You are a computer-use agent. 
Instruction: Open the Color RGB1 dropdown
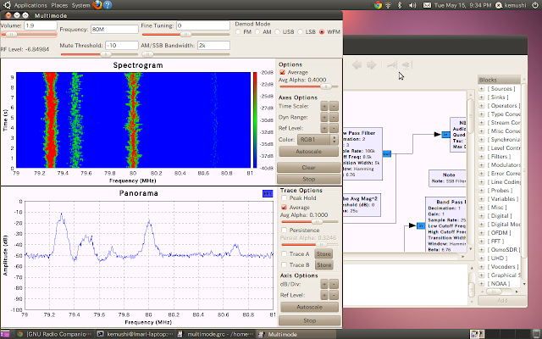pos(318,140)
